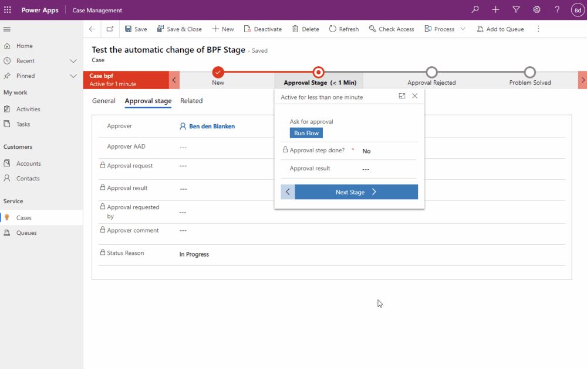Click the search magnifier icon in header
Screen dimensions: 587x369
(475, 10)
